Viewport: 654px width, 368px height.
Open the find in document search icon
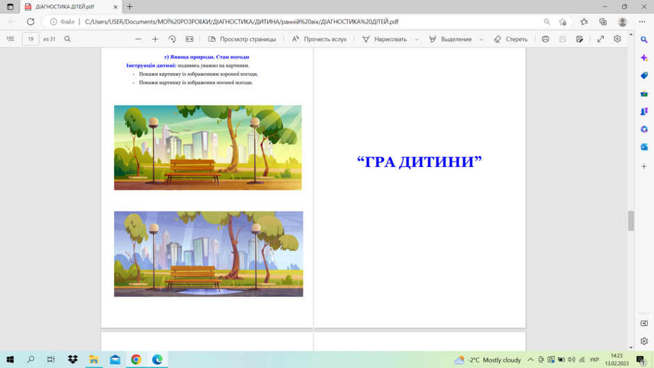[x=67, y=39]
